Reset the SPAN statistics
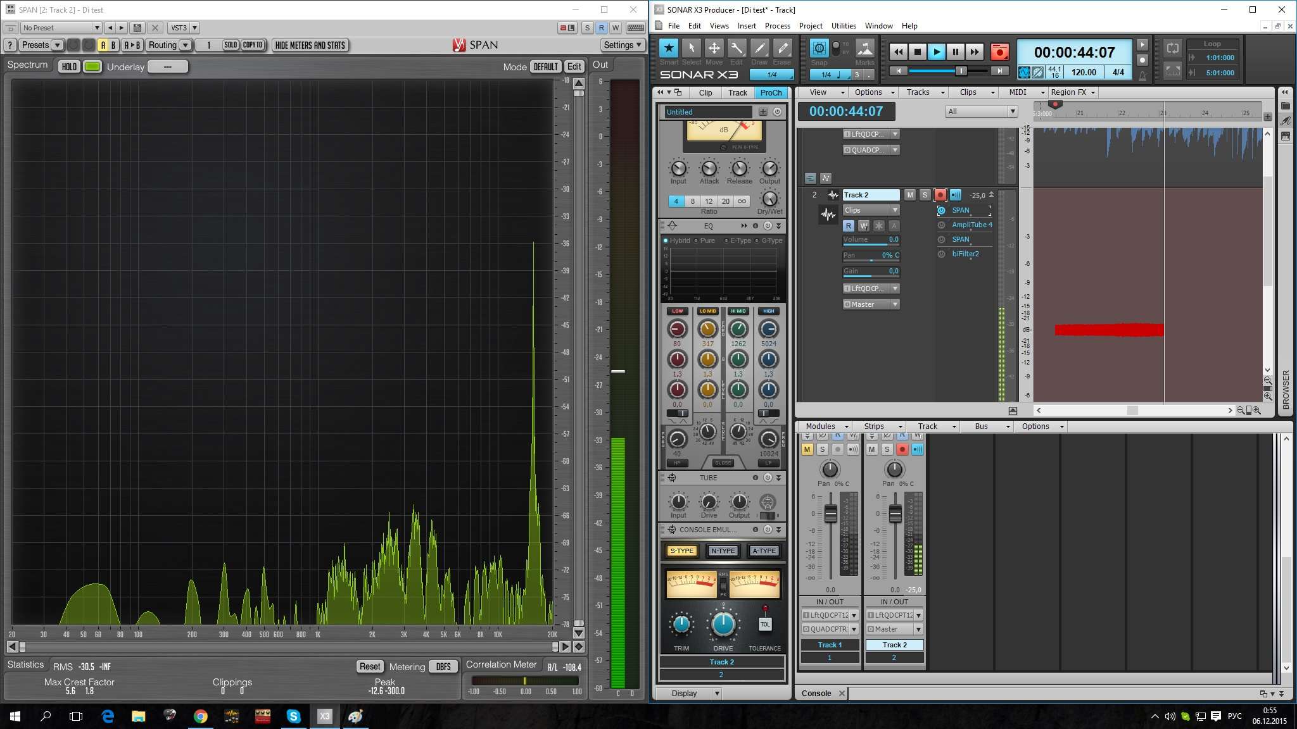Image resolution: width=1297 pixels, height=729 pixels. tap(370, 666)
